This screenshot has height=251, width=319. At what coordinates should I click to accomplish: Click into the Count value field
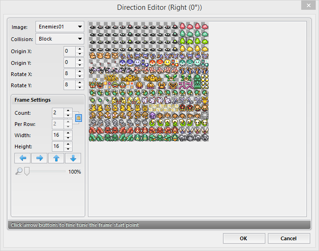point(58,113)
